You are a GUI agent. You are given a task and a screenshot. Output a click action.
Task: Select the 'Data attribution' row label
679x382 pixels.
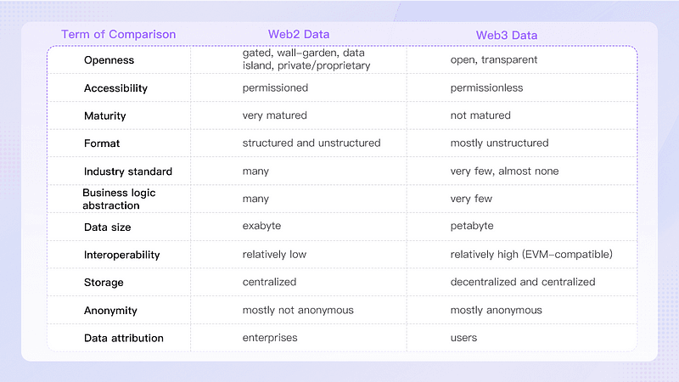click(124, 338)
